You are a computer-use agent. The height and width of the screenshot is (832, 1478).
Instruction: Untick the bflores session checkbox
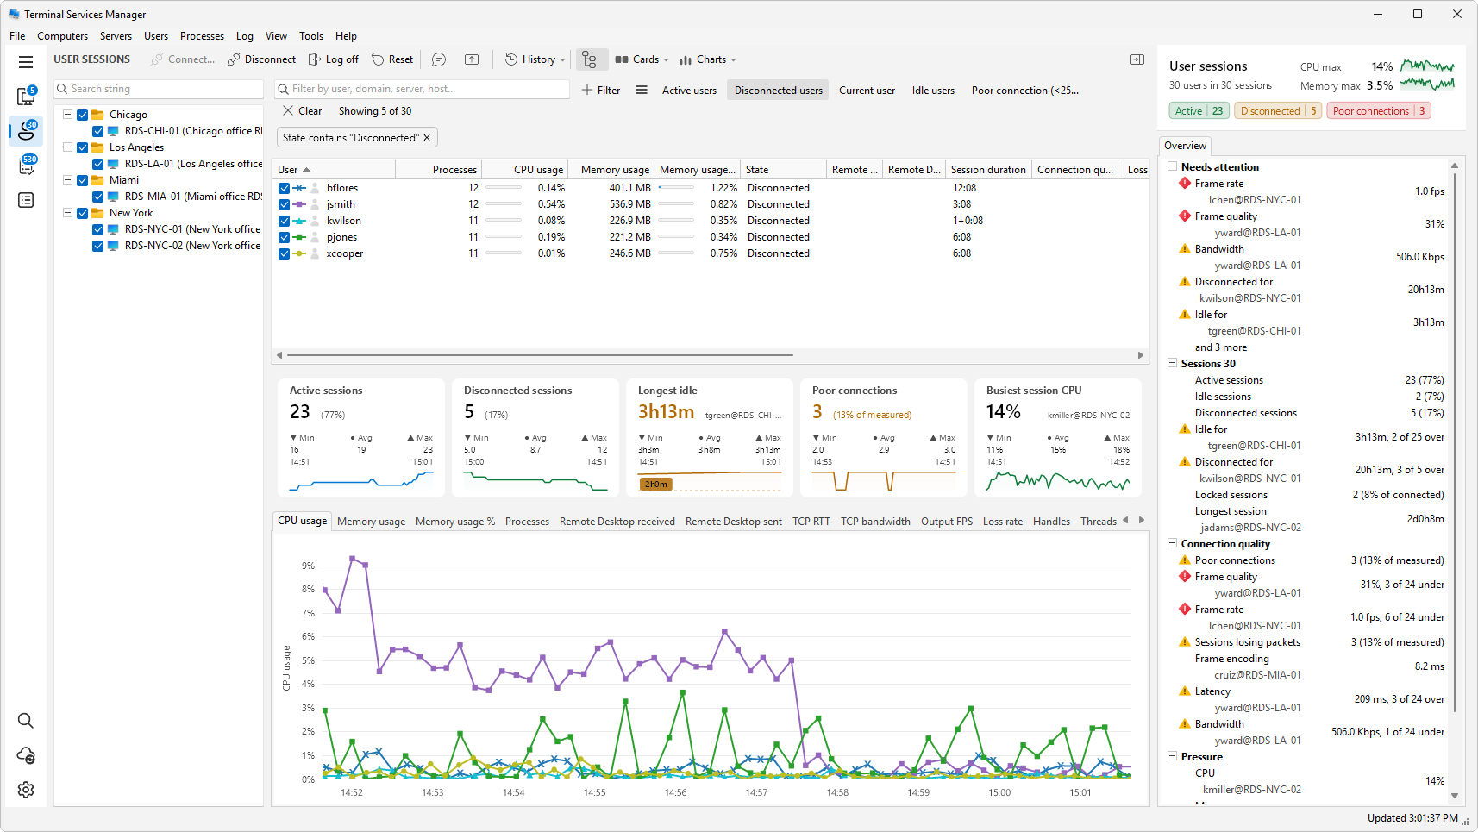point(284,188)
